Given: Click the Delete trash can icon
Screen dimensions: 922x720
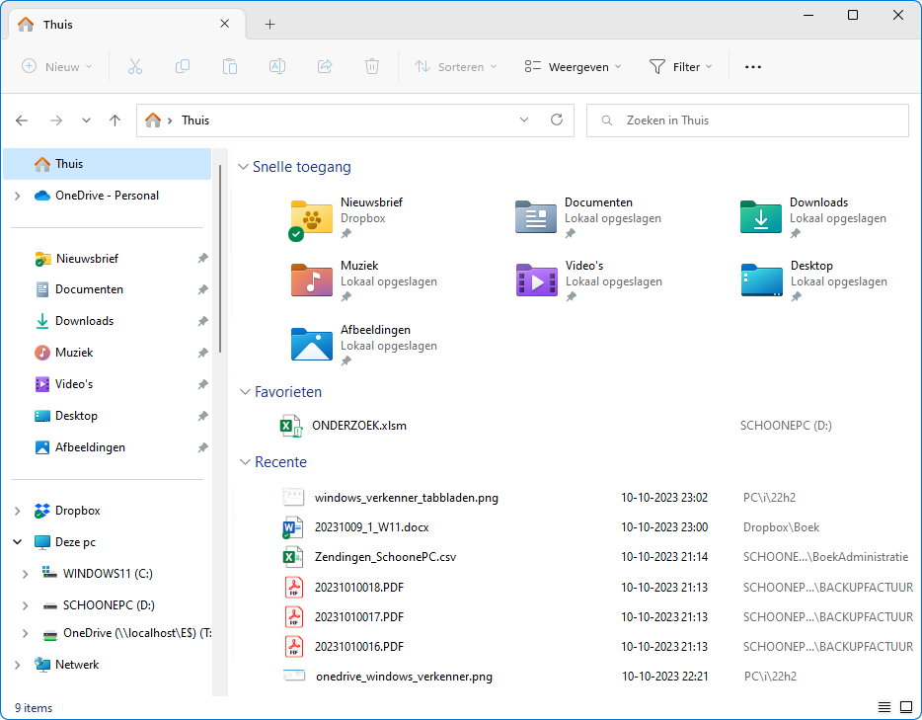Looking at the screenshot, I should (371, 66).
